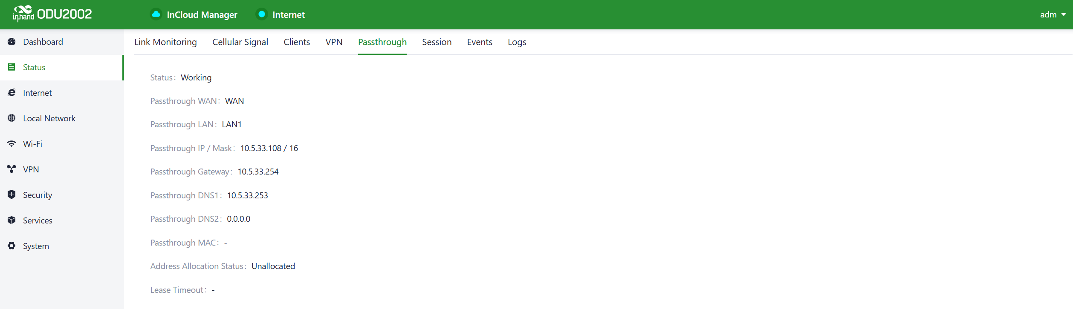
Task: Select the VPN tab in status bar
Action: coord(334,42)
